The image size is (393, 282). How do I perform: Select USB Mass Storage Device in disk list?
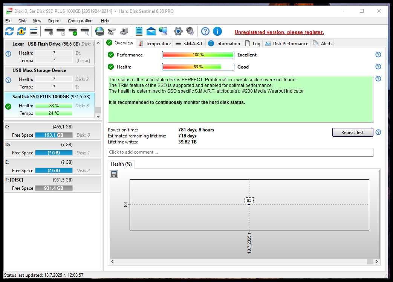click(50, 79)
